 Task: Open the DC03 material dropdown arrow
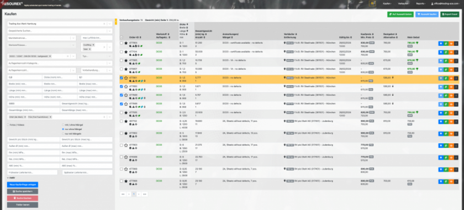coord(73,56)
